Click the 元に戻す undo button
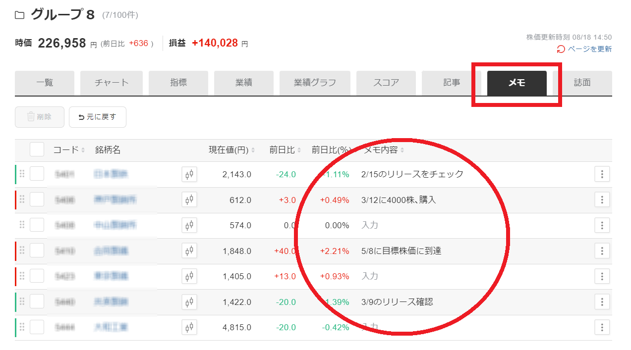The height and width of the screenshot is (350, 631). [x=98, y=117]
